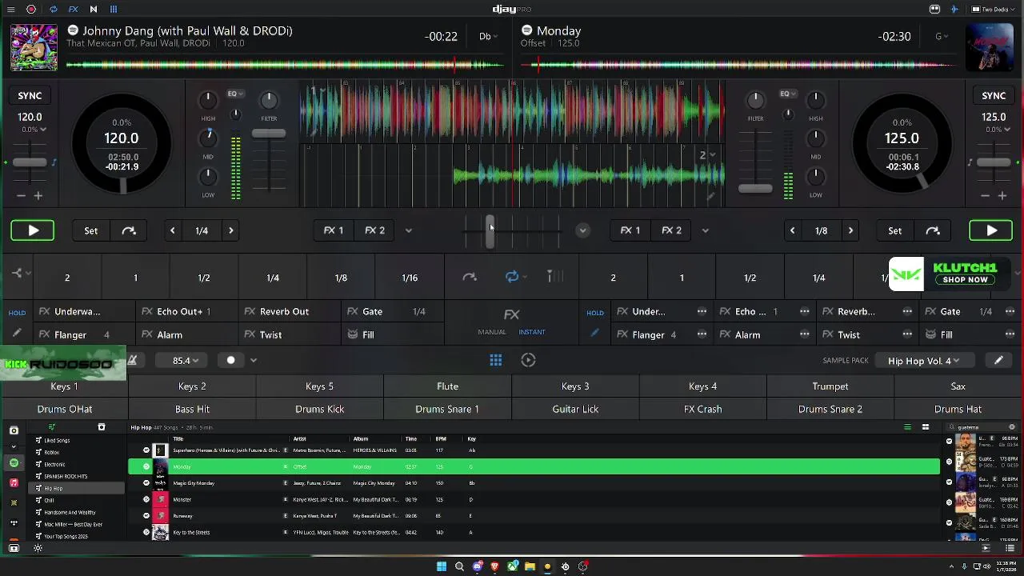Open right deck EQ mode dropdown
The height and width of the screenshot is (576, 1024).
click(788, 94)
